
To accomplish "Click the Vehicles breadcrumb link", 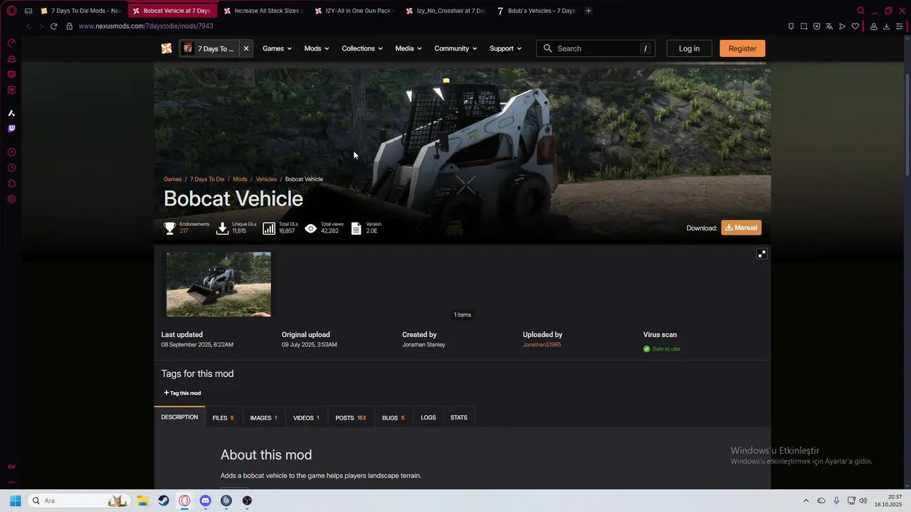I will point(266,179).
